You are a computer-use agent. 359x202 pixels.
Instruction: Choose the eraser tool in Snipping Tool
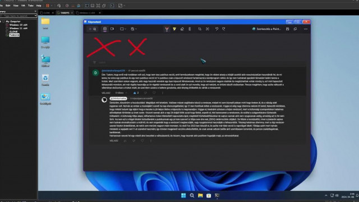click(182, 29)
